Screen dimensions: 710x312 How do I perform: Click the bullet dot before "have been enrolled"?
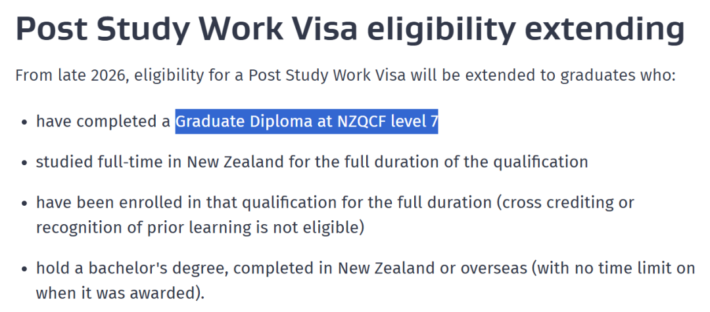[24, 203]
